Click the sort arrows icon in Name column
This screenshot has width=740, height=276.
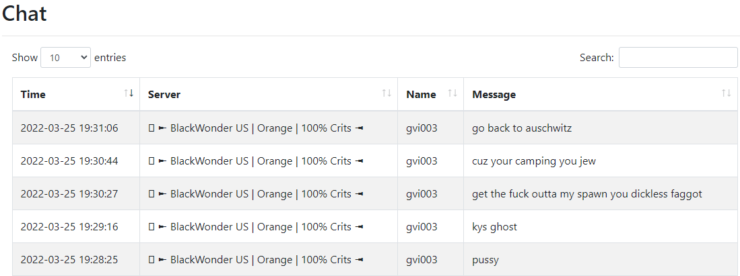tap(452, 93)
